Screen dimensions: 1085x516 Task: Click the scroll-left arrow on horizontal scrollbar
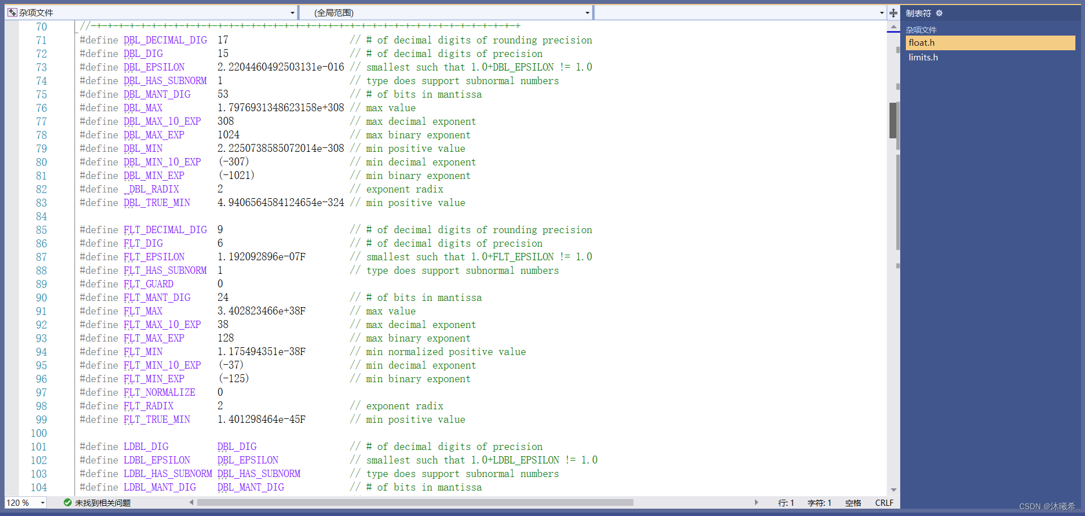[190, 501]
